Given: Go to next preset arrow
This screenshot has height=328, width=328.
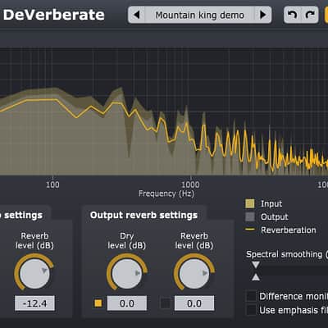Looking at the screenshot, I should coord(263,15).
